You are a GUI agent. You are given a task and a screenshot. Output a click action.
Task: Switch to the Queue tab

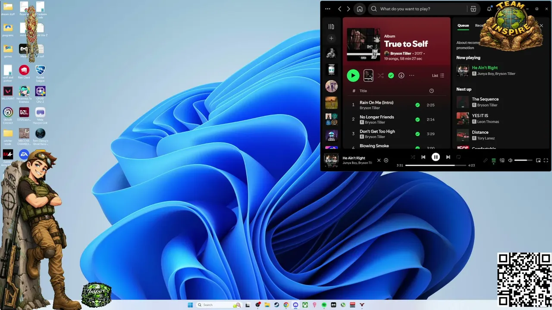463,25
